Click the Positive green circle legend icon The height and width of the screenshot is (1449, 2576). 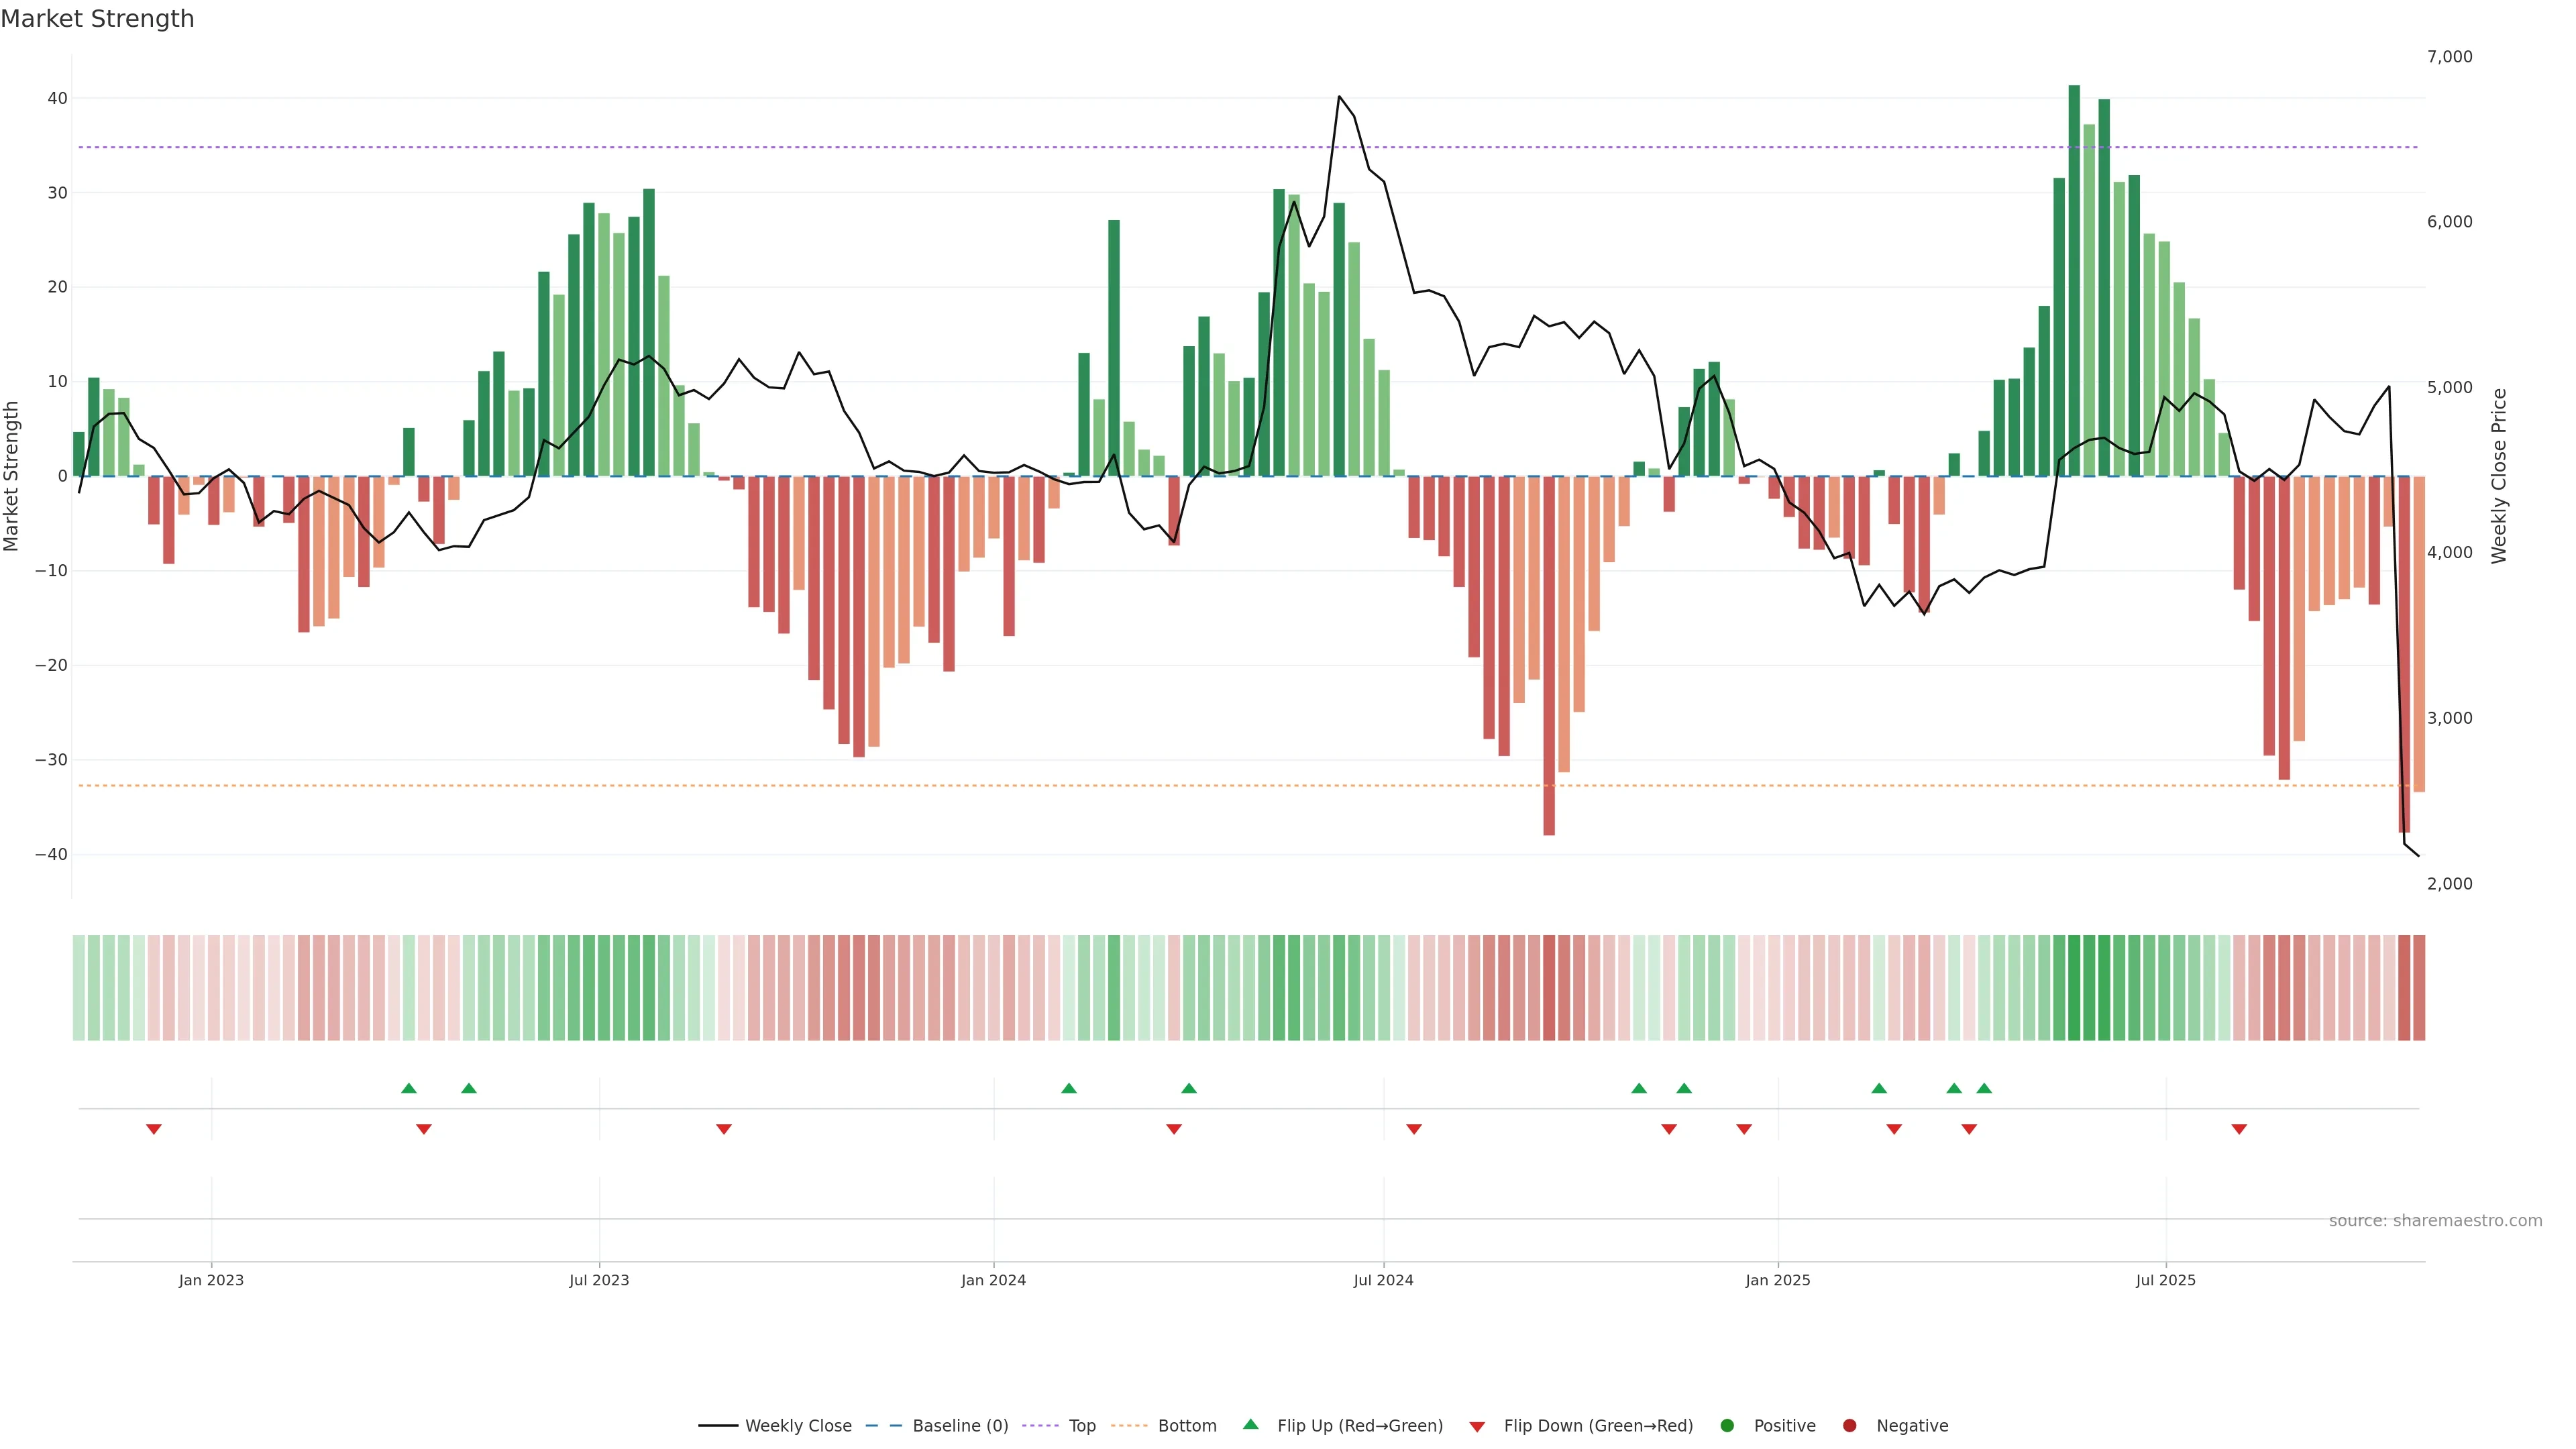1727,1425
